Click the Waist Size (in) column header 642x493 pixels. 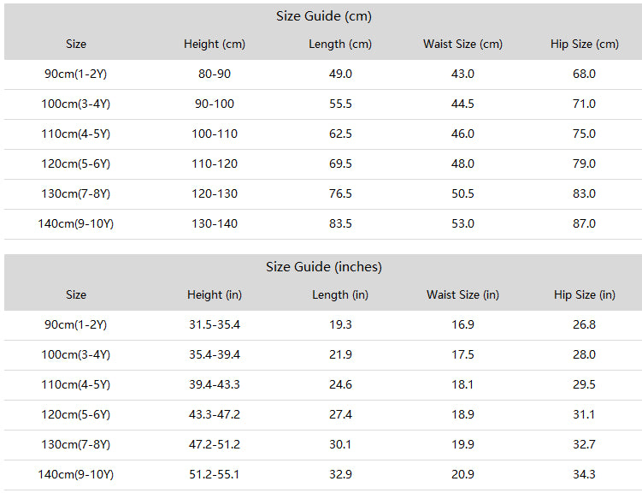(x=462, y=295)
